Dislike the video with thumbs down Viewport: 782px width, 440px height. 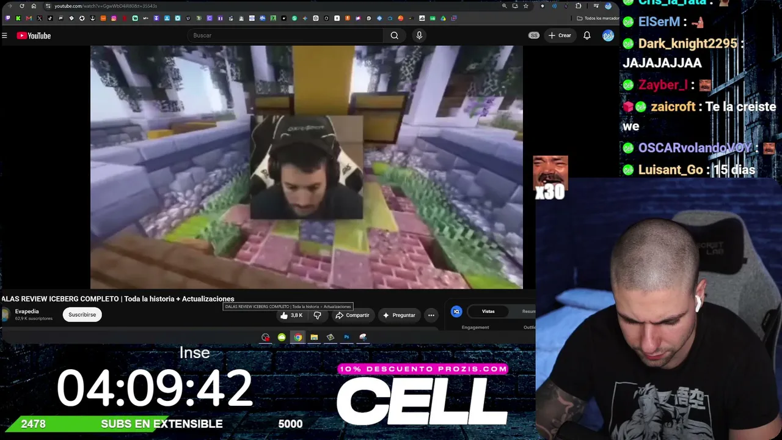coord(317,315)
